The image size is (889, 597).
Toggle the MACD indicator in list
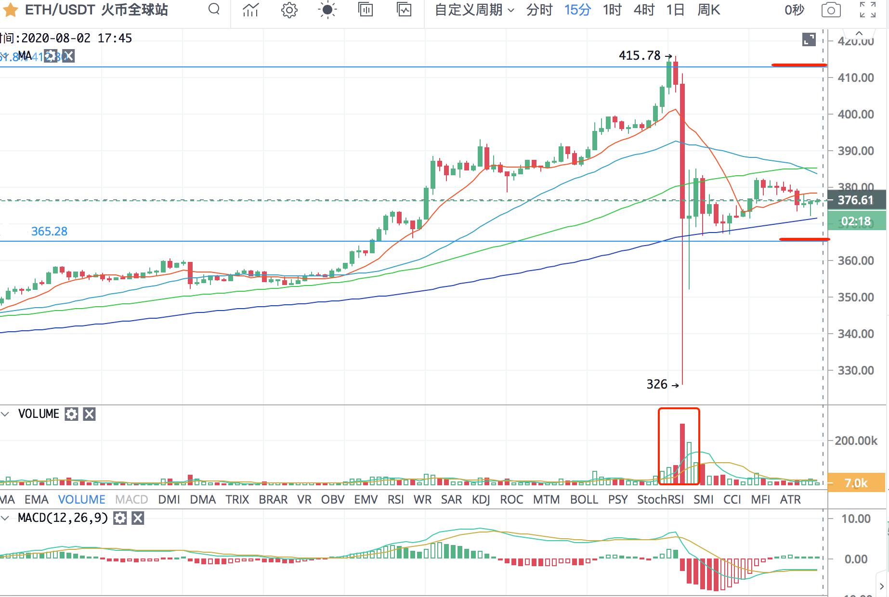click(131, 500)
